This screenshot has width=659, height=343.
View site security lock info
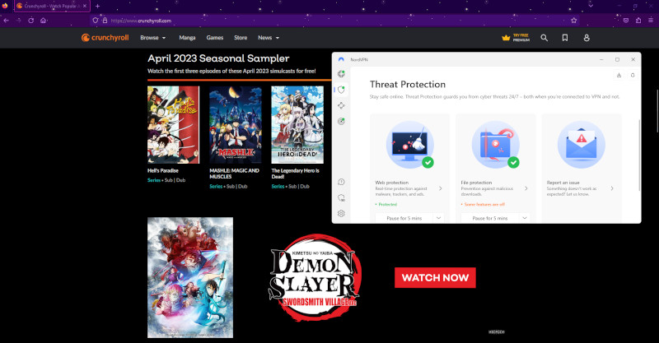click(x=105, y=20)
